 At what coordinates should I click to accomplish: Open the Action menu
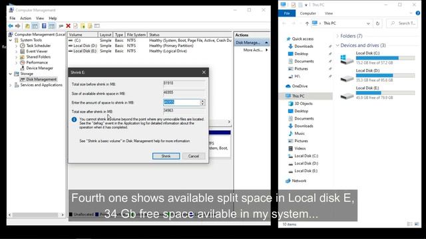25,18
